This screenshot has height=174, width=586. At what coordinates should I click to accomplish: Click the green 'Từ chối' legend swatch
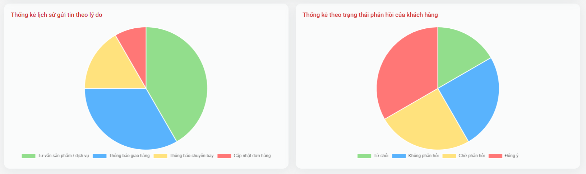click(x=364, y=156)
